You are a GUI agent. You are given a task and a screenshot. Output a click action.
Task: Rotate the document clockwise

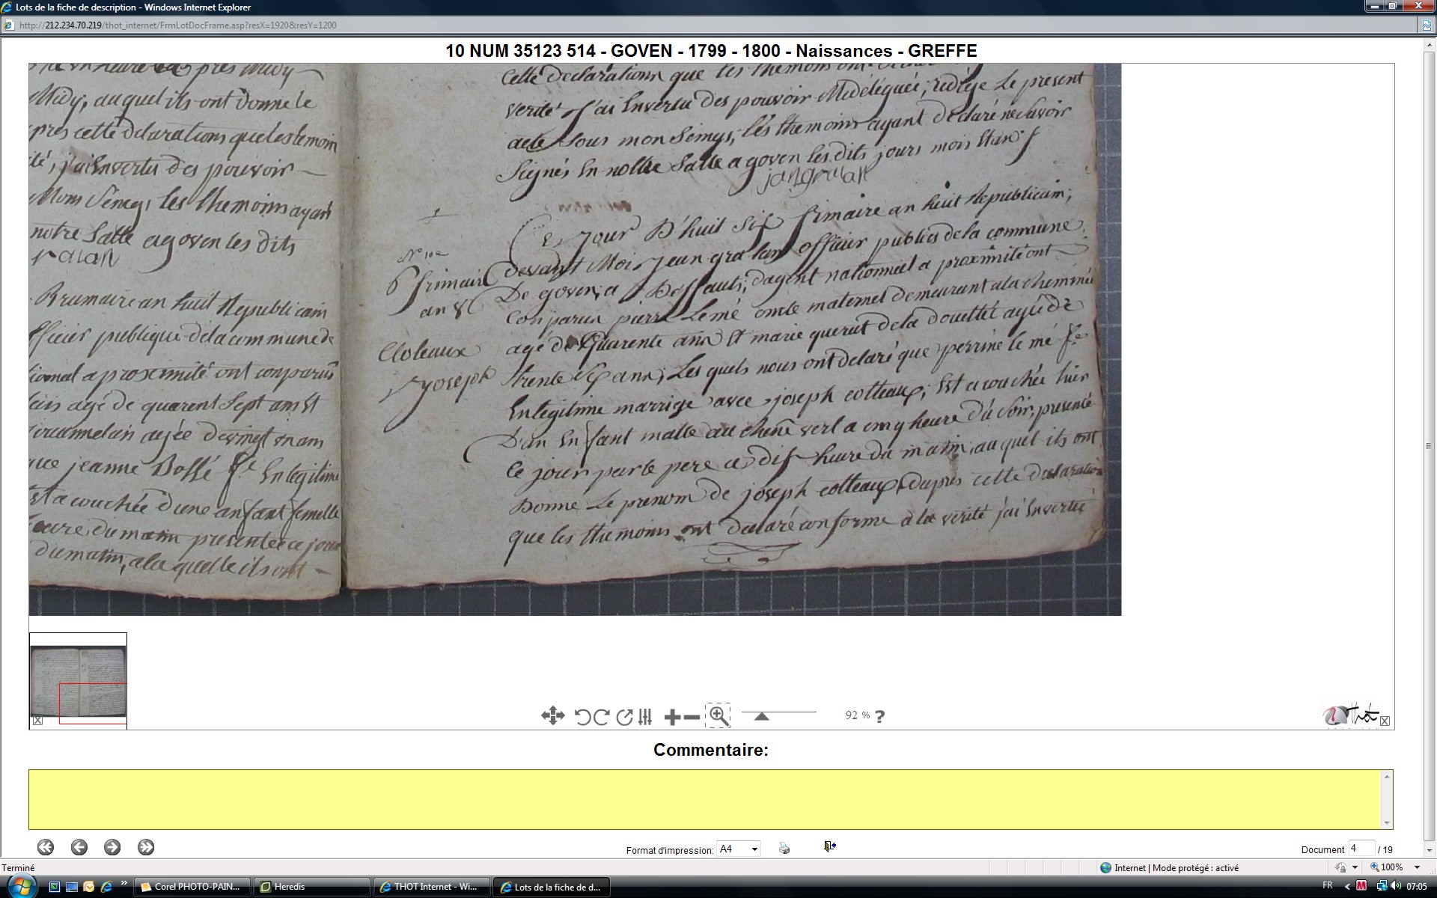click(x=601, y=717)
